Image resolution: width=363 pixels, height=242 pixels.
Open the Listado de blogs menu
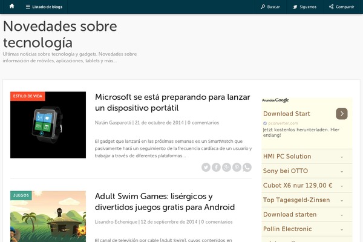coord(44,7)
